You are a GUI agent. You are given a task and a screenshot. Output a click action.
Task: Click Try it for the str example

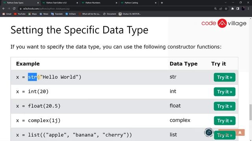[224, 77]
